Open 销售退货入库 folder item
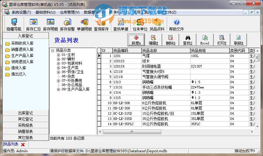263x156 pixels. [x=19, y=50]
